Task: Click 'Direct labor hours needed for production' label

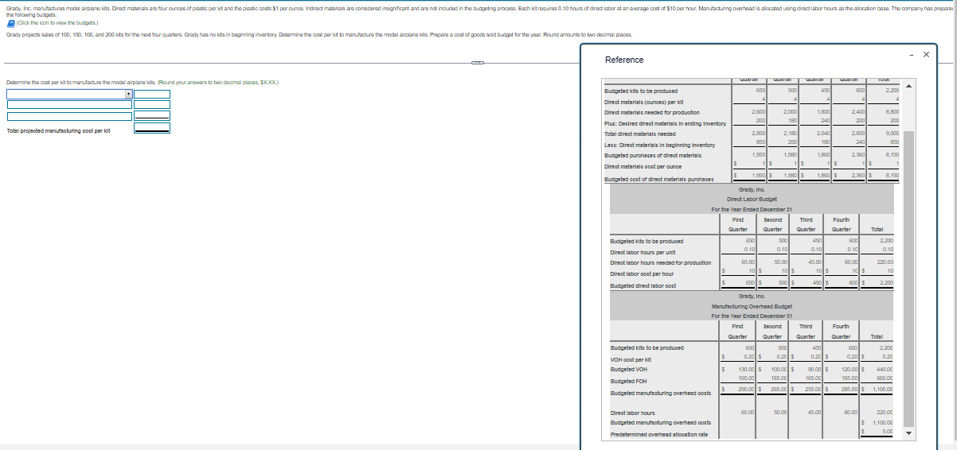Action: 660,262
